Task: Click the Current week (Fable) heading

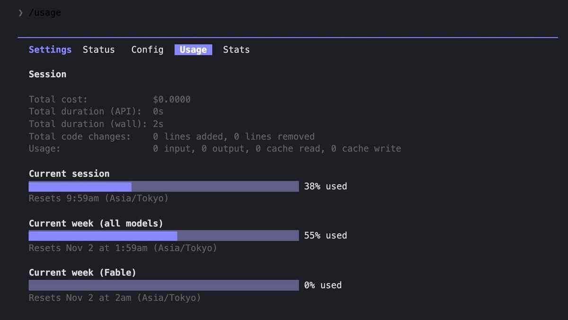Action: tap(82, 273)
